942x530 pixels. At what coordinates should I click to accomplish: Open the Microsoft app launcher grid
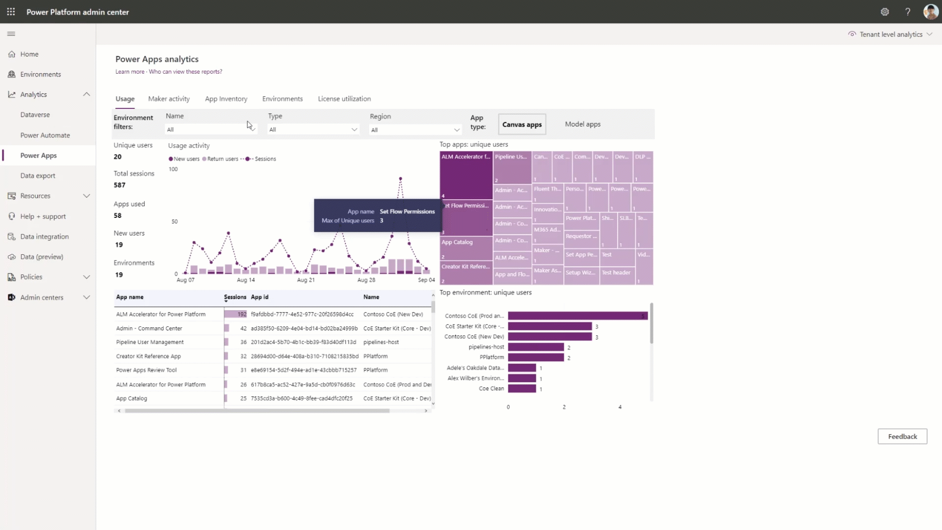[x=11, y=12]
